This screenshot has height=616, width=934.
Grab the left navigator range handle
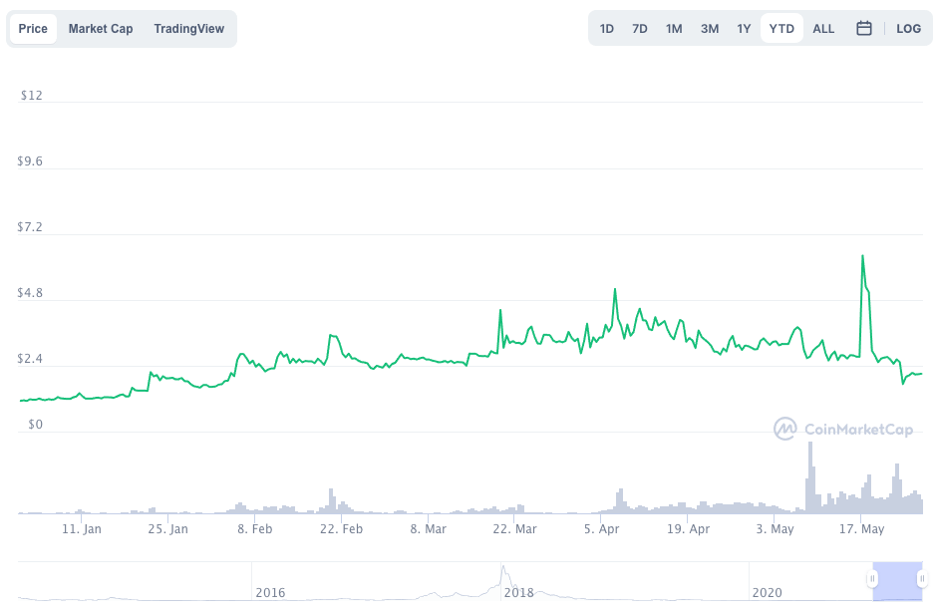(x=872, y=578)
